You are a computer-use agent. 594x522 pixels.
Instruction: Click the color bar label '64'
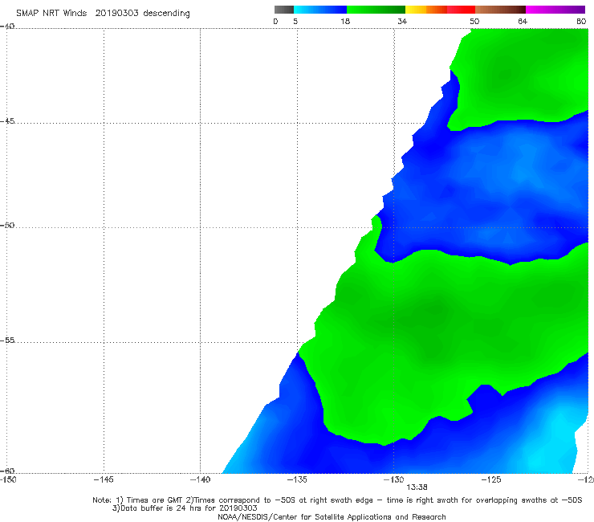coord(523,22)
